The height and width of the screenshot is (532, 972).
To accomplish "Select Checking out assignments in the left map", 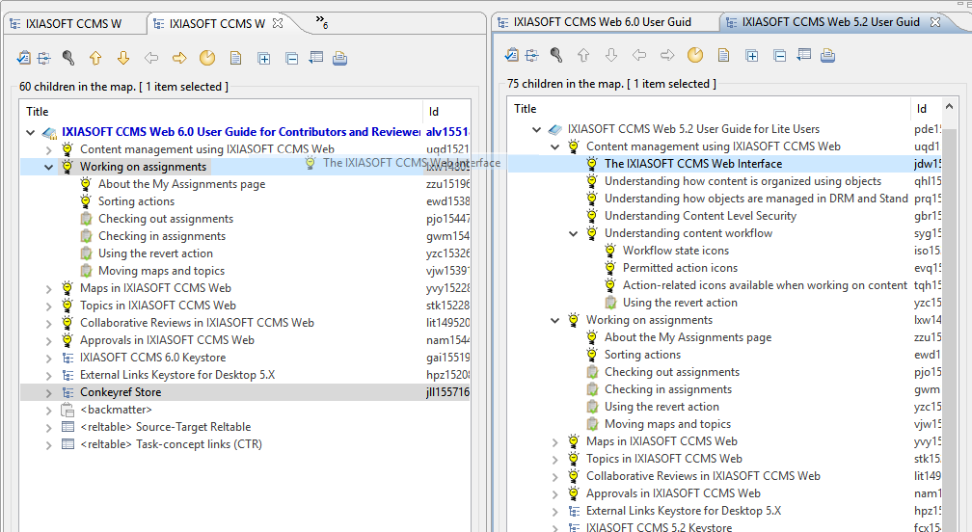I will pos(166,219).
